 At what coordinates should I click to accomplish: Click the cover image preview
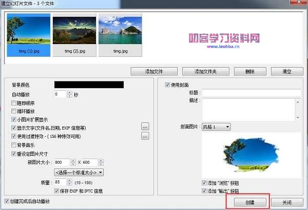point(252,155)
